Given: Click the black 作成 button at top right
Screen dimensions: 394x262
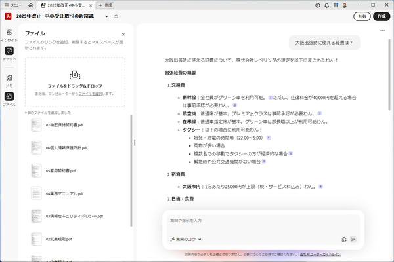Looking at the screenshot, I should (381, 16).
